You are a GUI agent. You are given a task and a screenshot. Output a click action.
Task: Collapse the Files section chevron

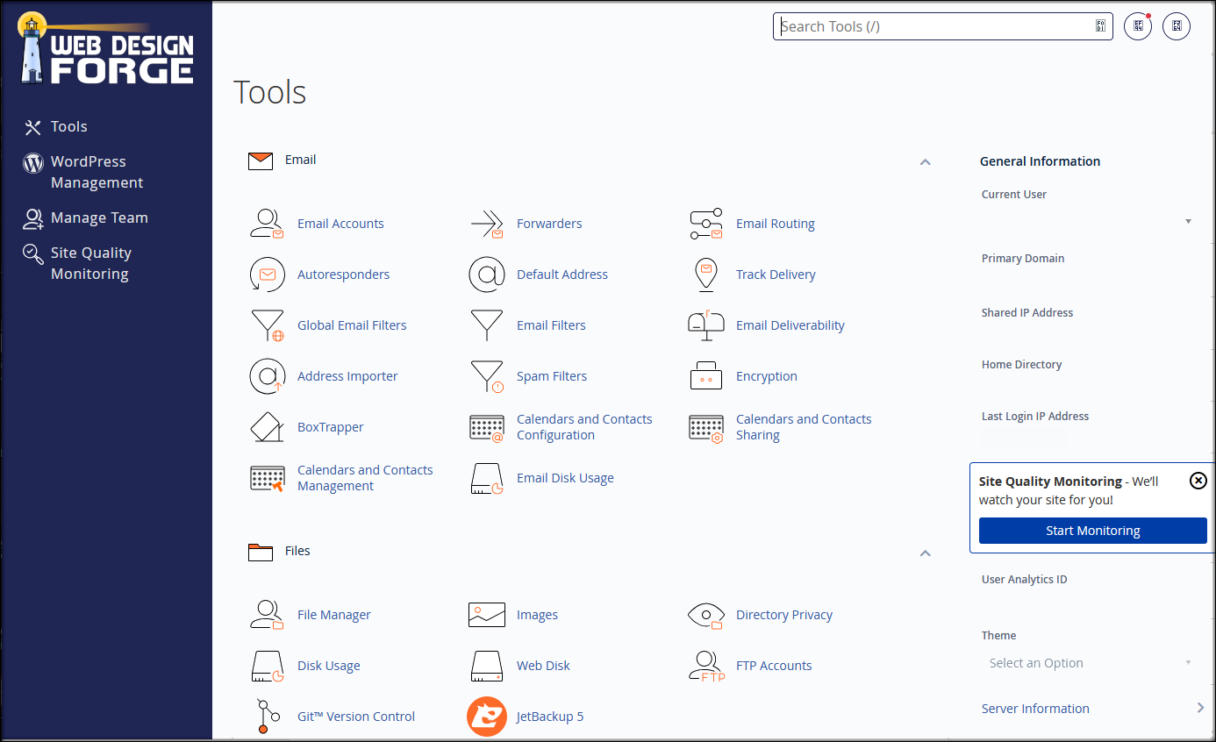(x=925, y=553)
